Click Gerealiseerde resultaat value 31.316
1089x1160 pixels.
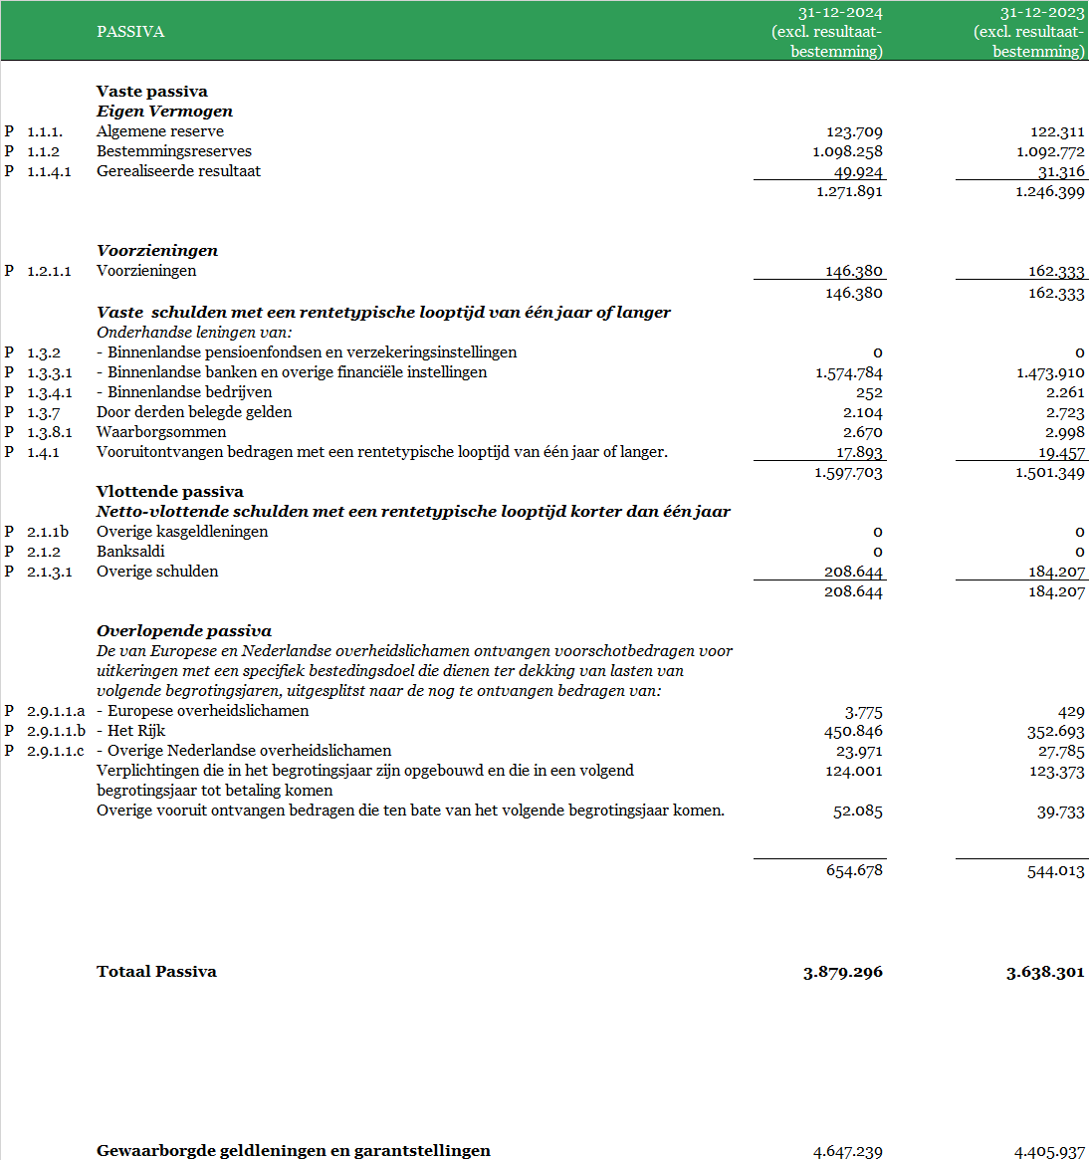[1061, 171]
